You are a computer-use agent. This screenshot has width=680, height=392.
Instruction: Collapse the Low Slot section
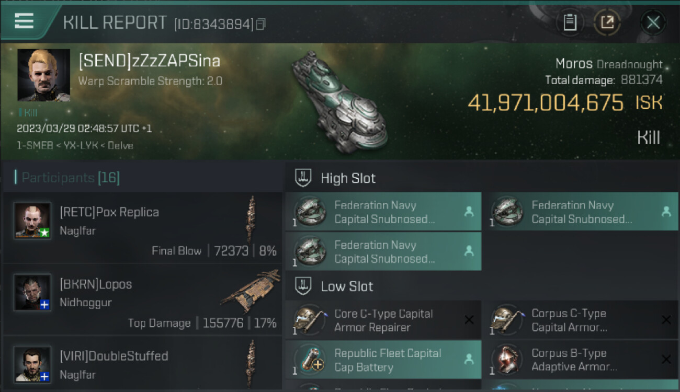tap(347, 286)
